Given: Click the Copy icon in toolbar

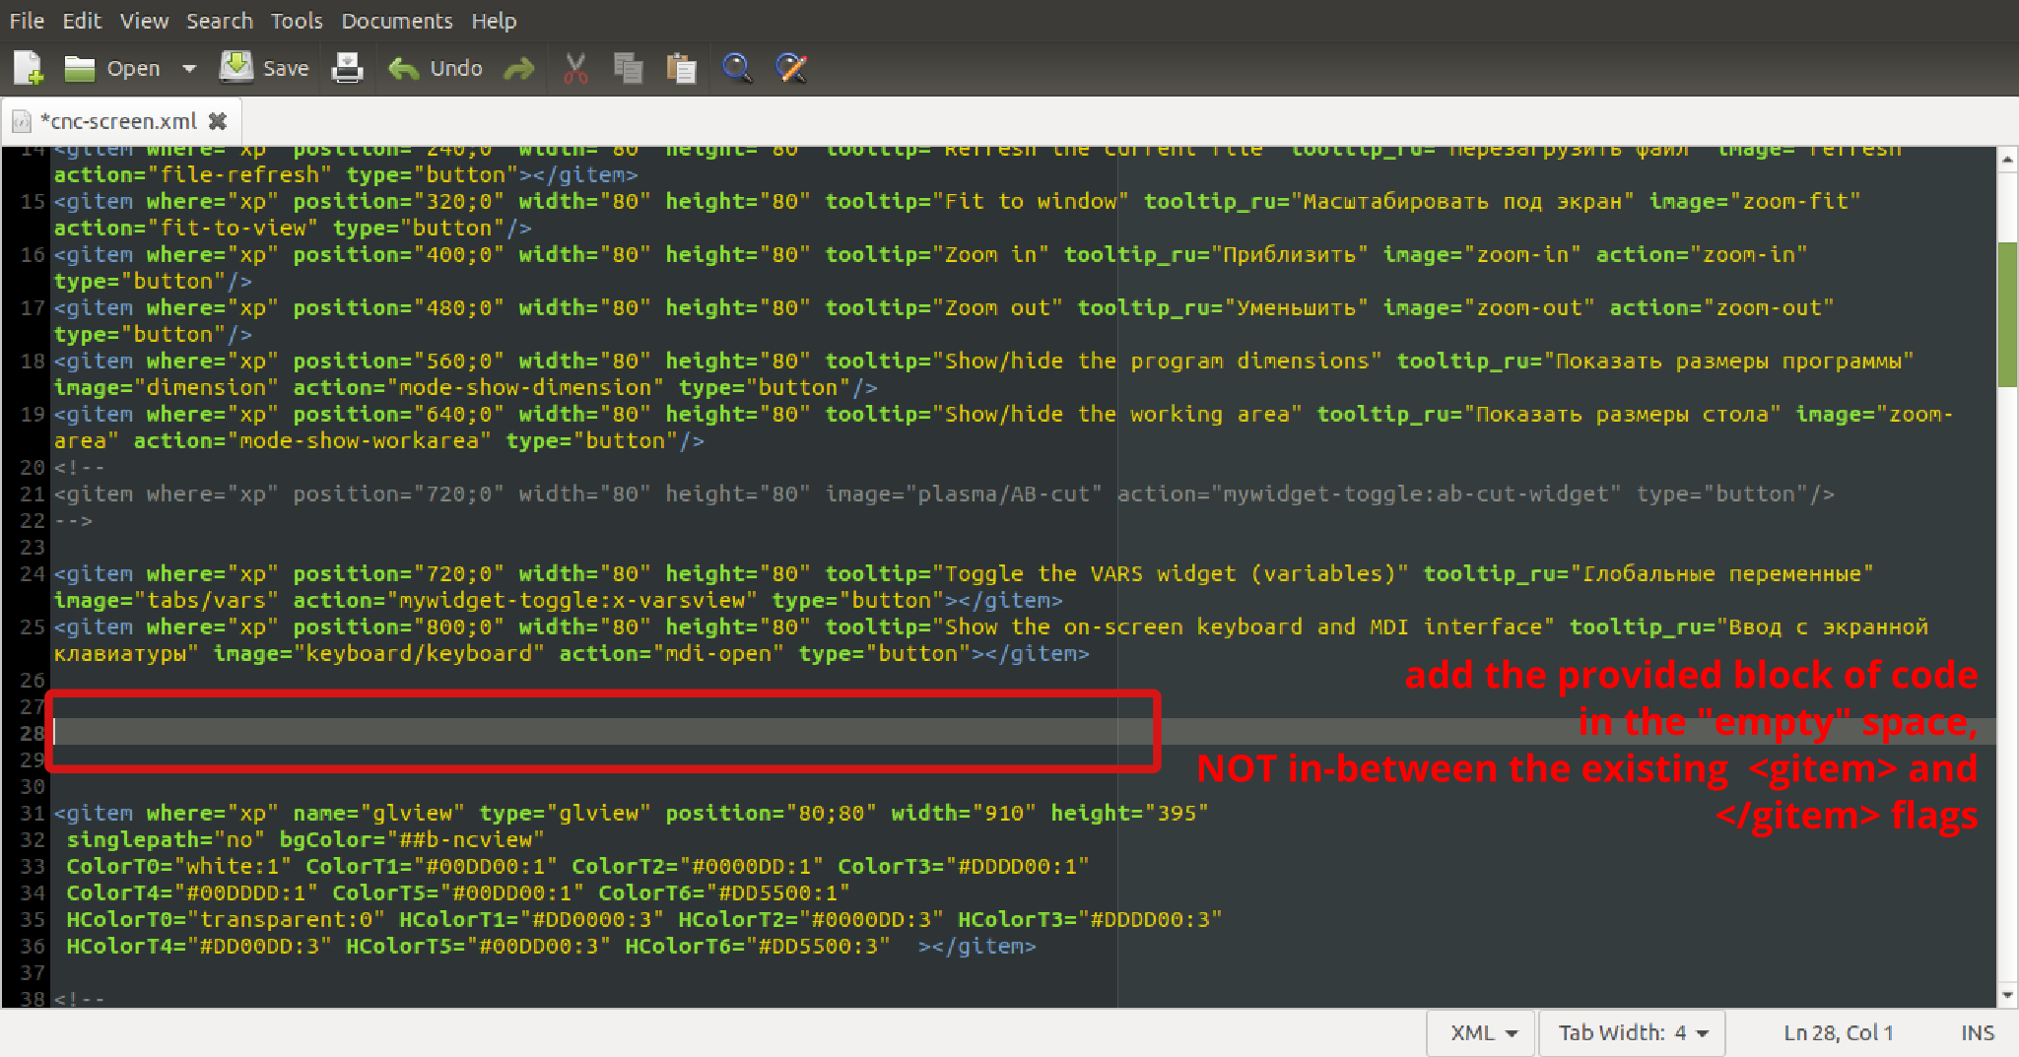Looking at the screenshot, I should (628, 68).
